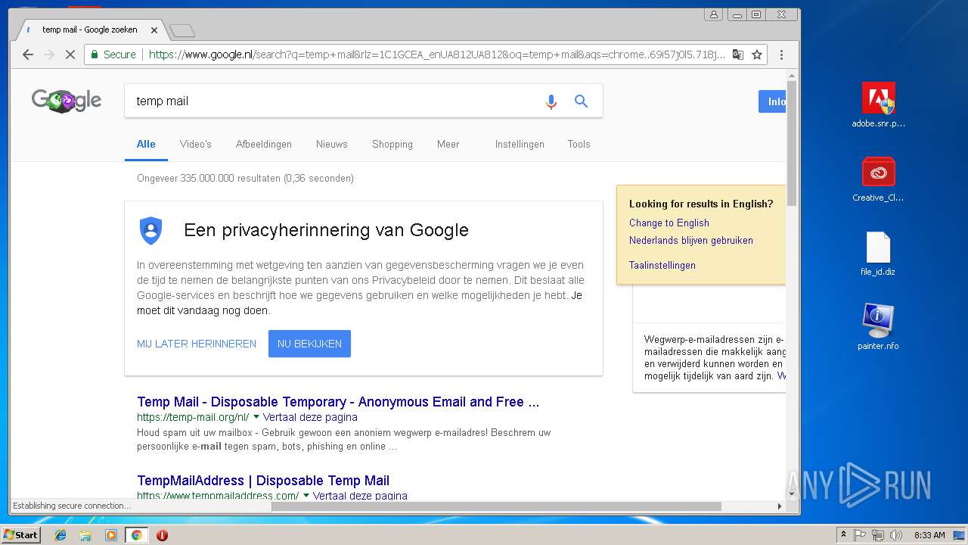Click the blue search magnifier icon
The width and height of the screenshot is (968, 545).
coord(581,101)
